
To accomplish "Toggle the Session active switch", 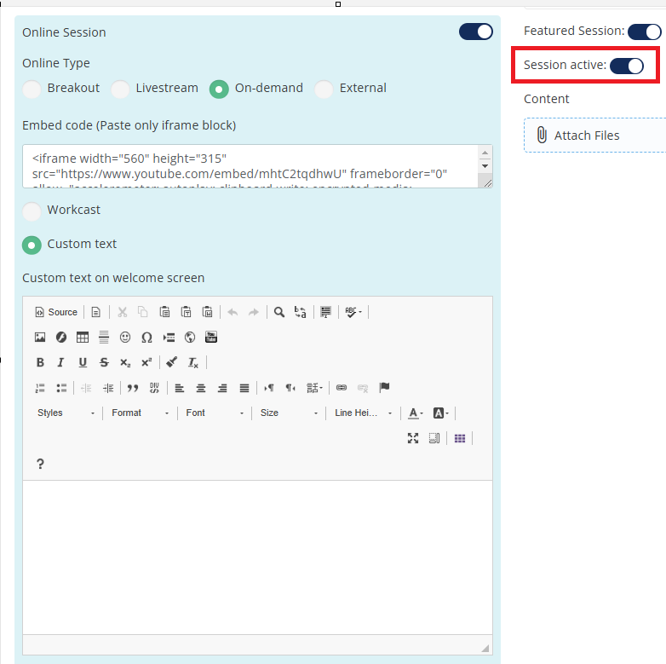I will [x=627, y=66].
